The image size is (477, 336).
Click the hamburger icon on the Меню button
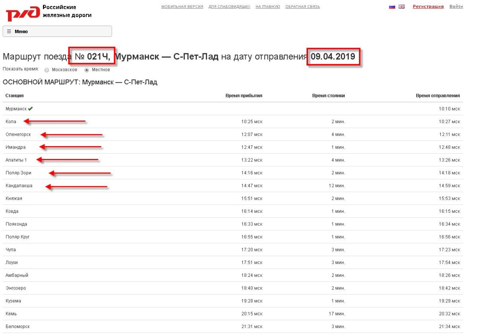[9, 31]
